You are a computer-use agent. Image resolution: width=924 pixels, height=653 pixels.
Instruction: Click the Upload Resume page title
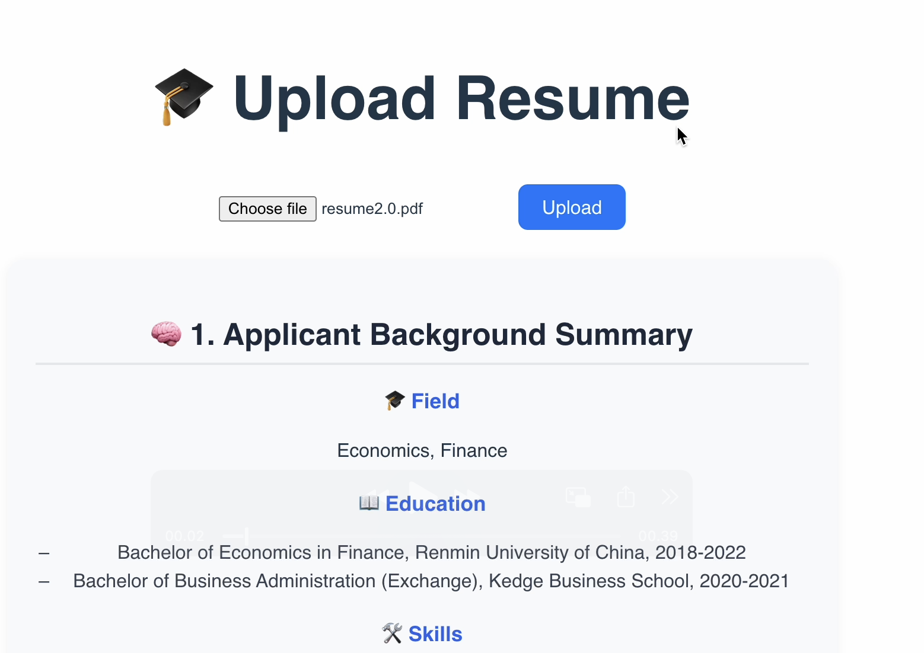tap(461, 98)
